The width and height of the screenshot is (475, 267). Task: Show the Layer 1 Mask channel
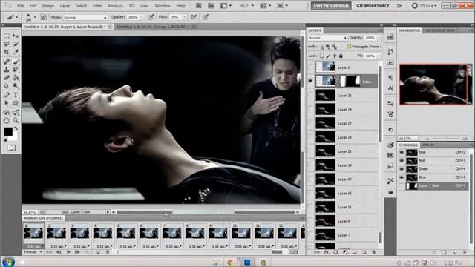402,186
